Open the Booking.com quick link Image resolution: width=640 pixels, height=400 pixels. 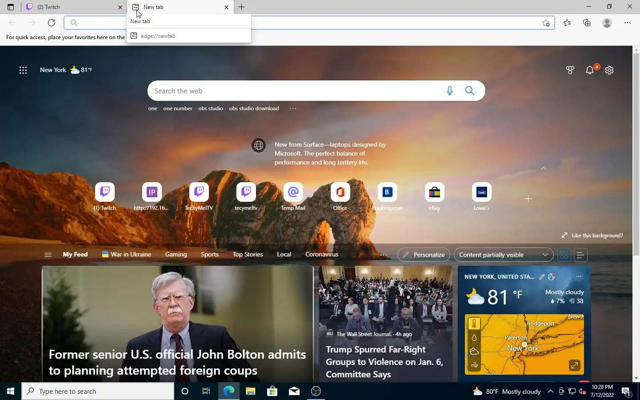(x=387, y=196)
